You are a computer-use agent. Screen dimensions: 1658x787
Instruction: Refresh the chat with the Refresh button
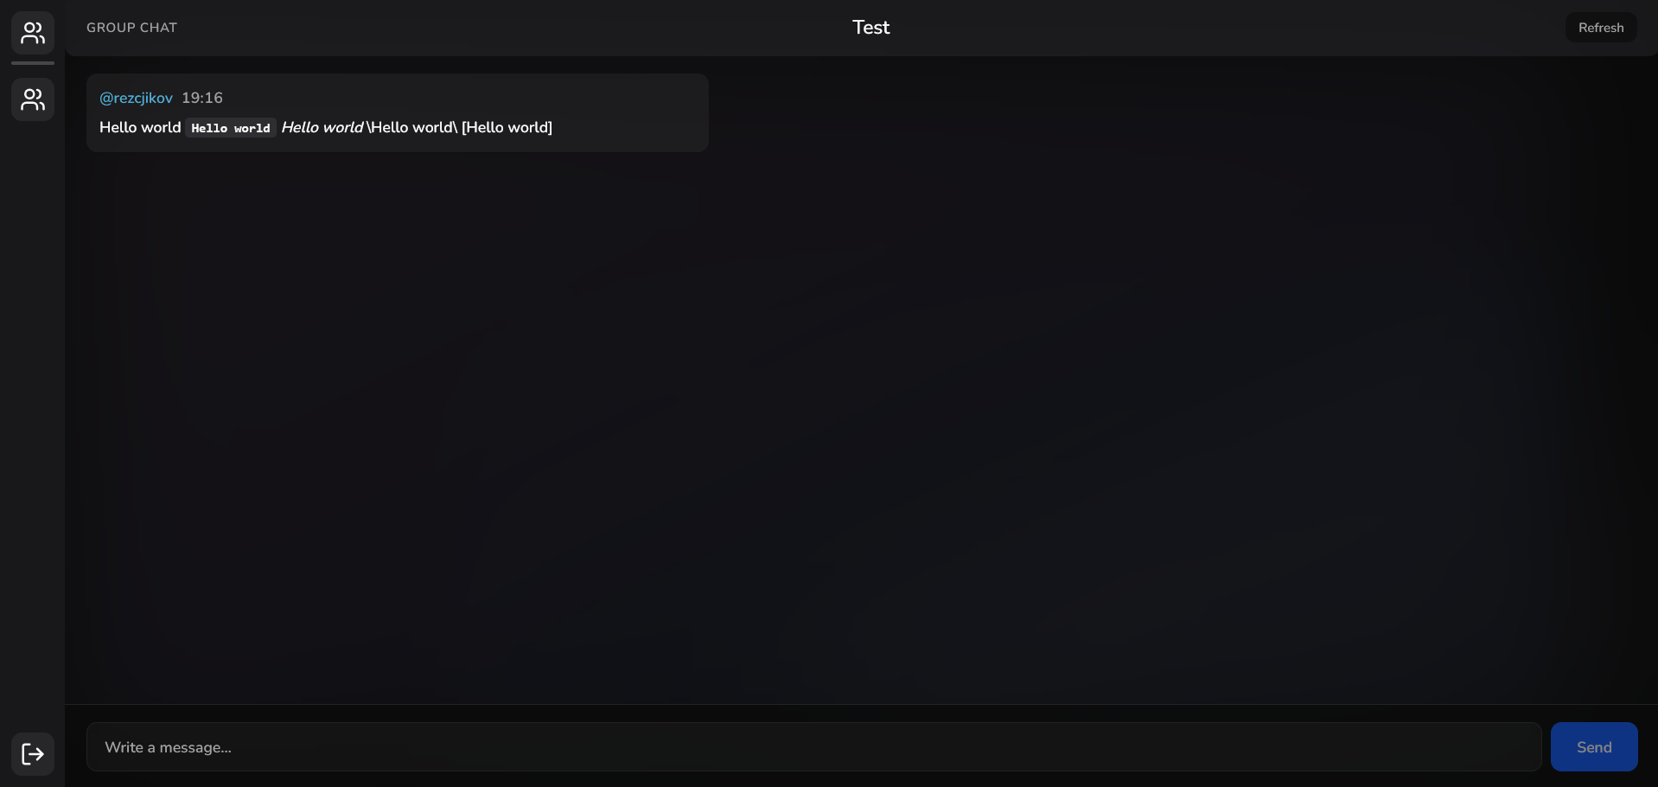1601,28
